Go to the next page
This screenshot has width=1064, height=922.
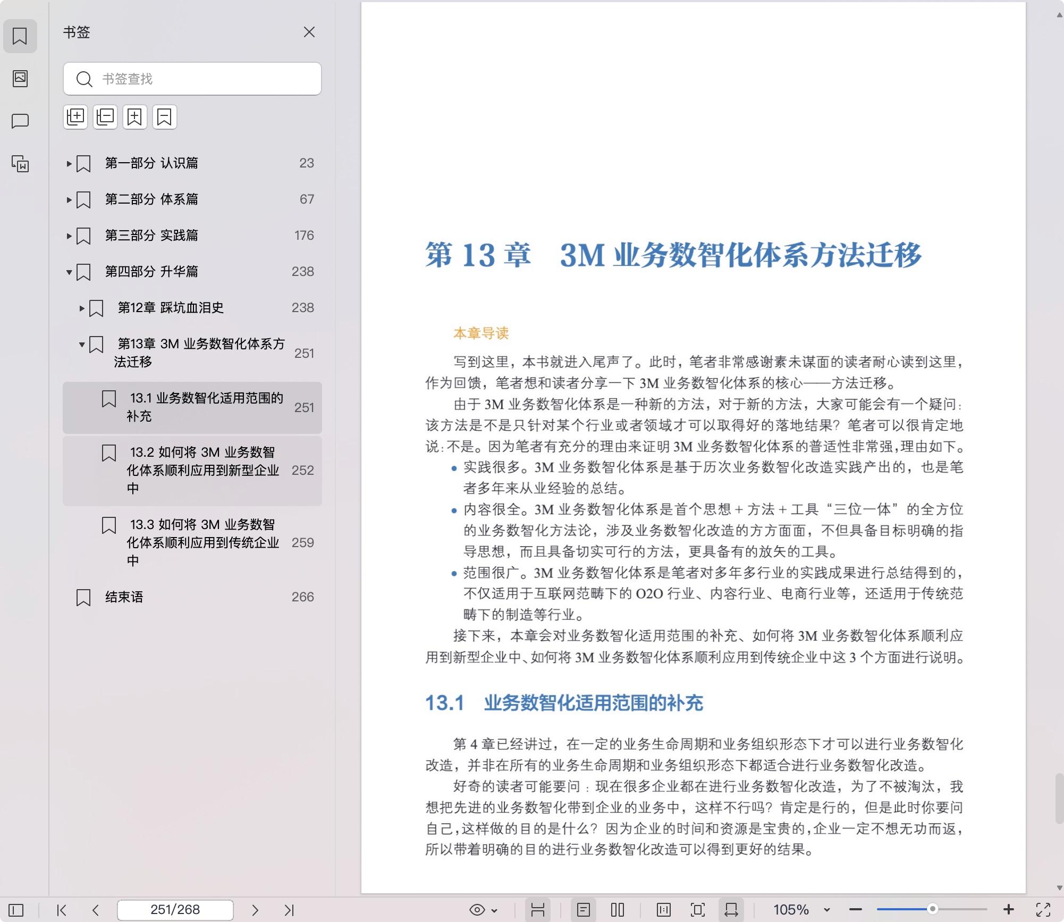(255, 910)
